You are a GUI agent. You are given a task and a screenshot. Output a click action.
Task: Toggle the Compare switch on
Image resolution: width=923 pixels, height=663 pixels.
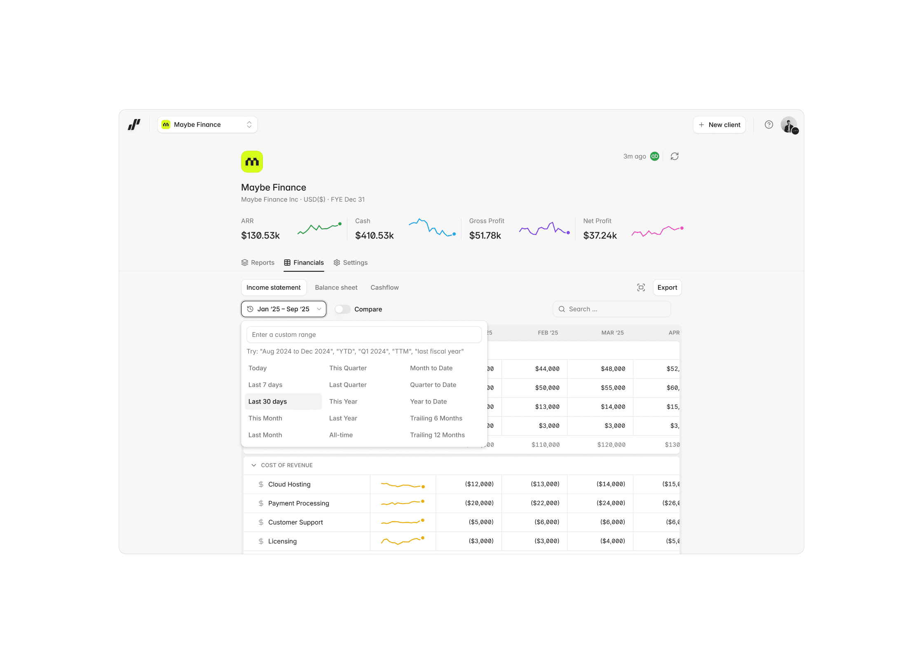click(342, 309)
